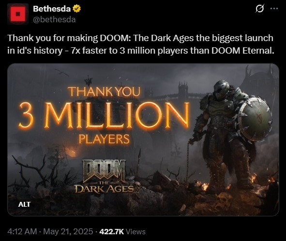This screenshot has width=286, height=241.
Task: Click the gold verified badge
Action: tap(77, 9)
